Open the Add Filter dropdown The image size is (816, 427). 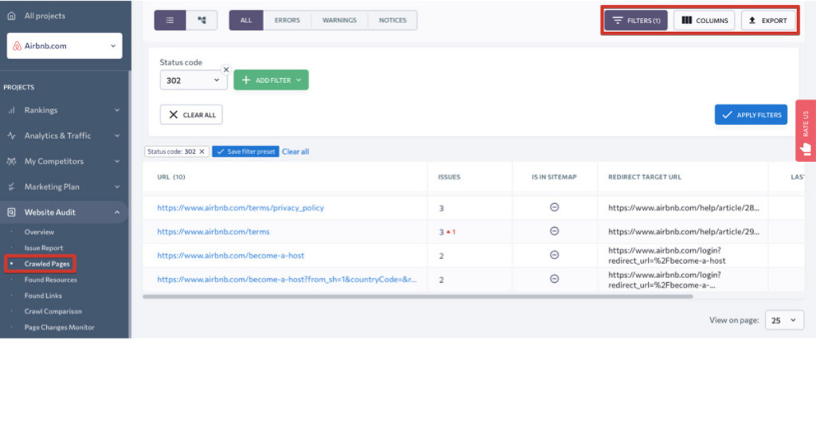tap(271, 80)
